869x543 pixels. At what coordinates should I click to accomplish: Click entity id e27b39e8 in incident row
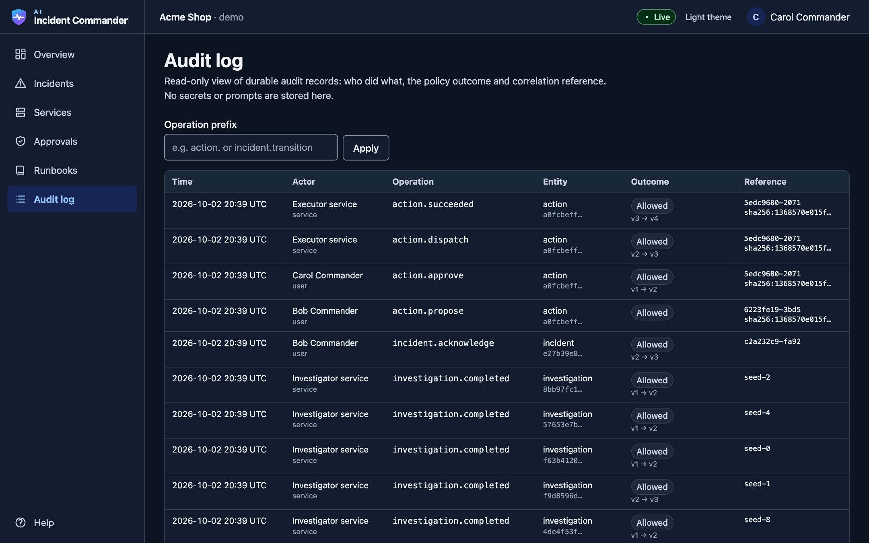click(x=562, y=354)
